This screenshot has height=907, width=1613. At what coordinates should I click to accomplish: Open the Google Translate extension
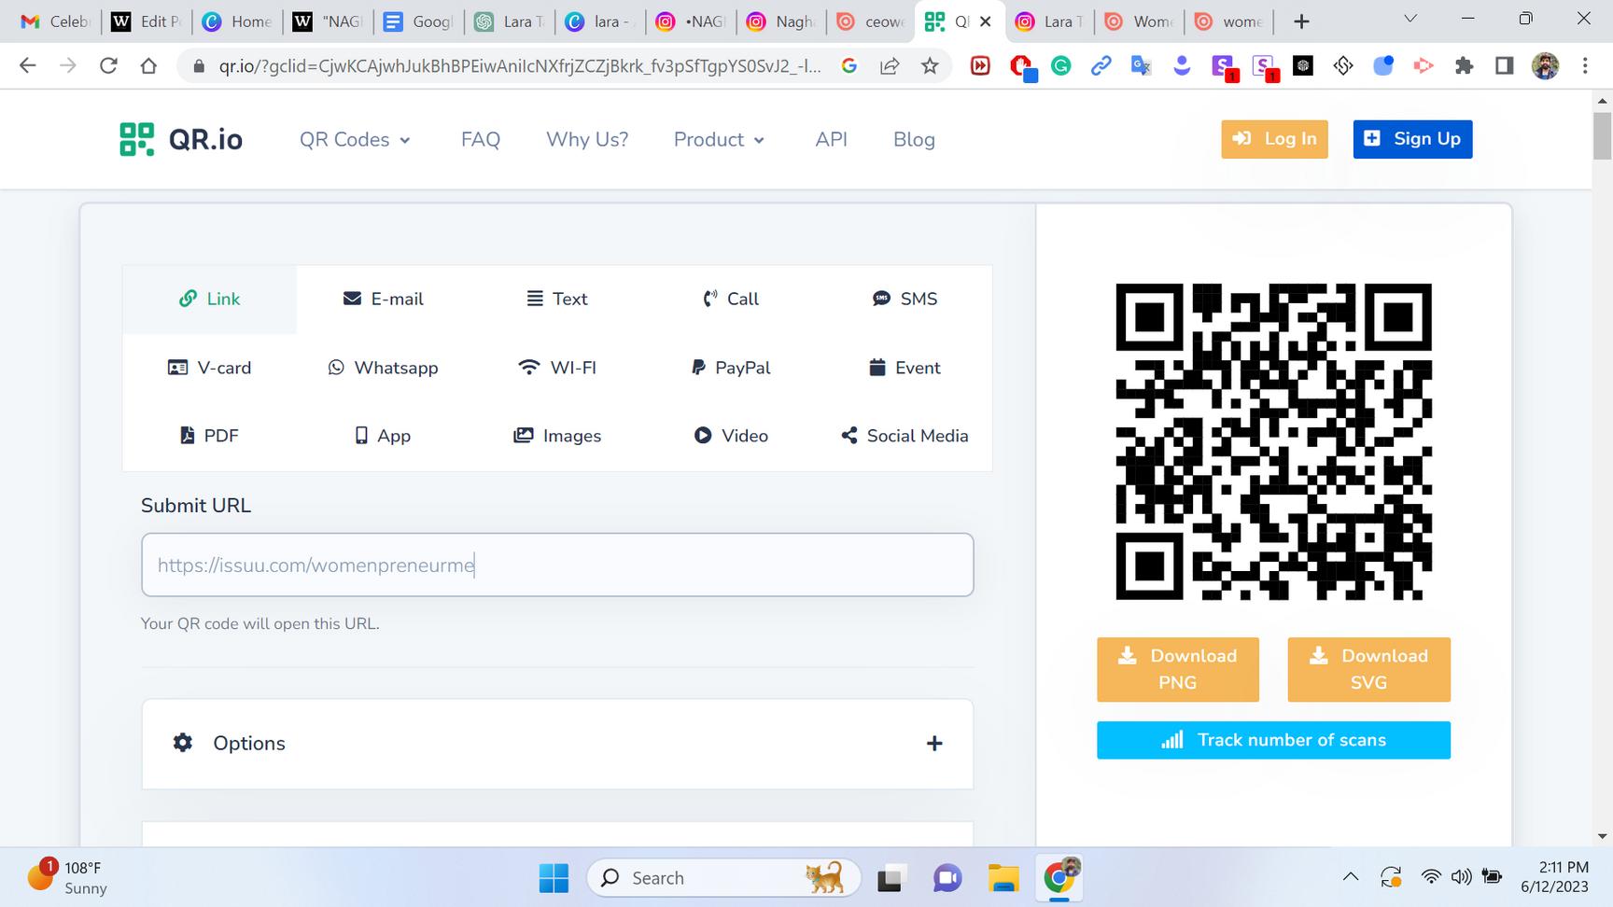point(1141,65)
